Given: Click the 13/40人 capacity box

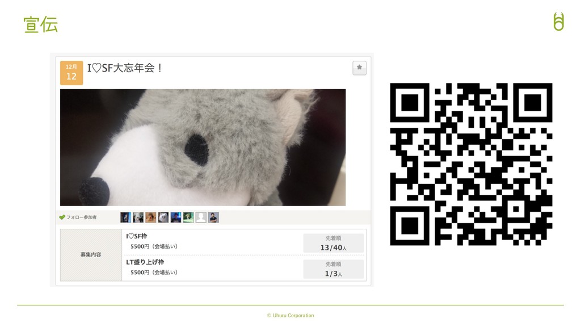Looking at the screenshot, I should click(x=333, y=243).
